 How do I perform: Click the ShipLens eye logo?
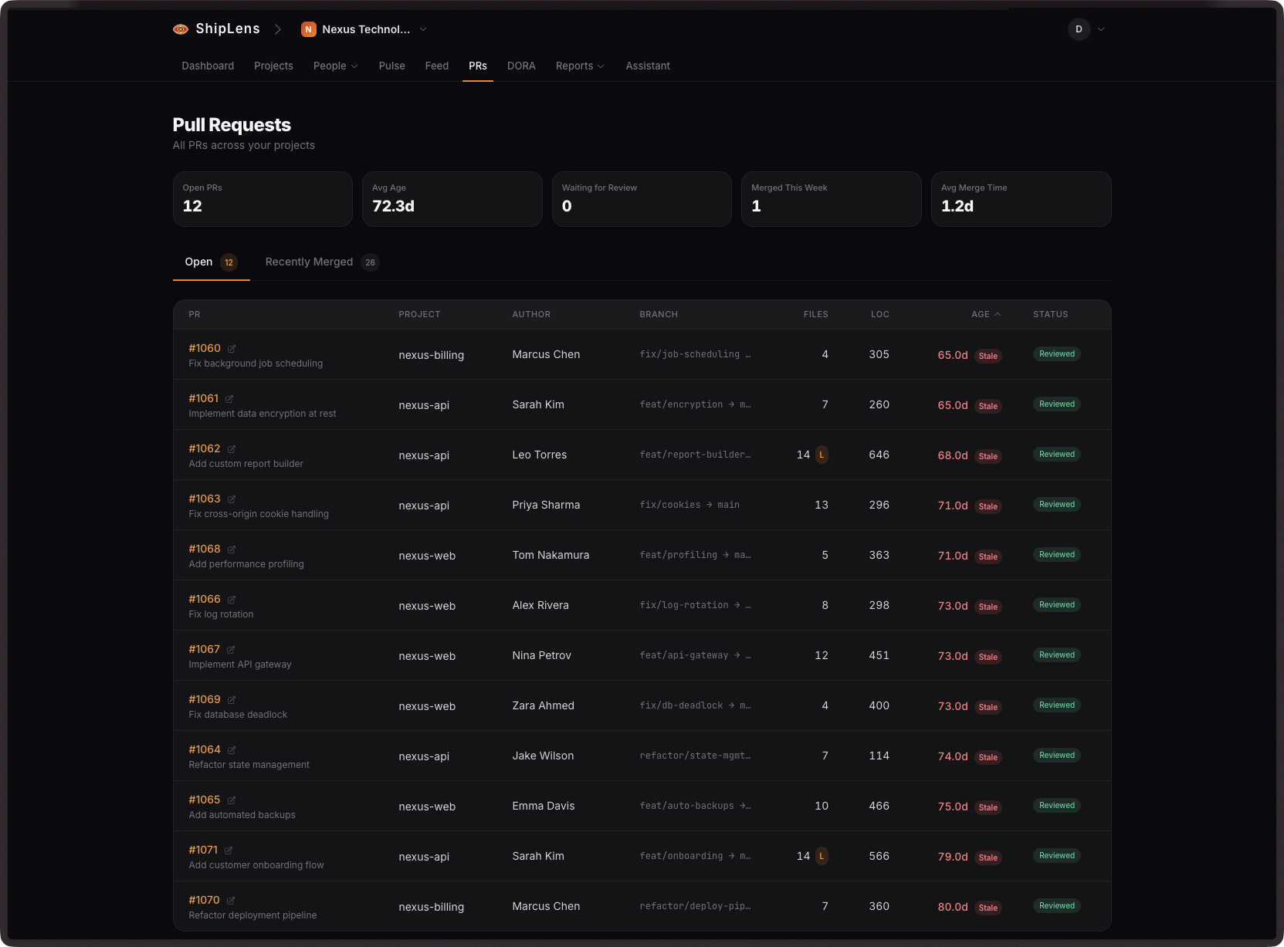pyautogui.click(x=181, y=29)
